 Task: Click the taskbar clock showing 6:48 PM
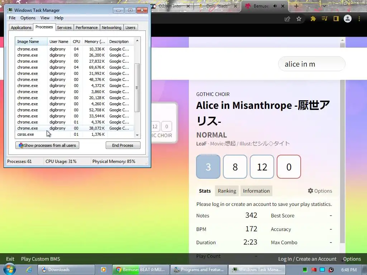(x=349, y=270)
